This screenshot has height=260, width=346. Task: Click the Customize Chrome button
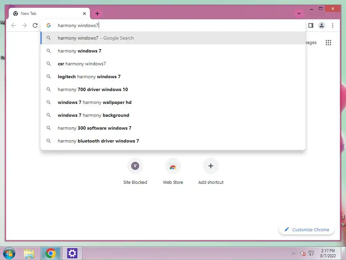point(307,230)
